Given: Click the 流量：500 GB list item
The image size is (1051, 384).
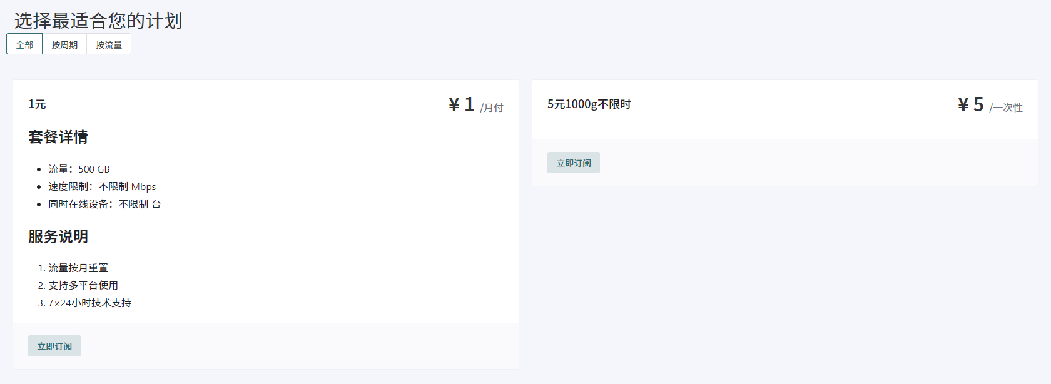Looking at the screenshot, I should pos(79,169).
